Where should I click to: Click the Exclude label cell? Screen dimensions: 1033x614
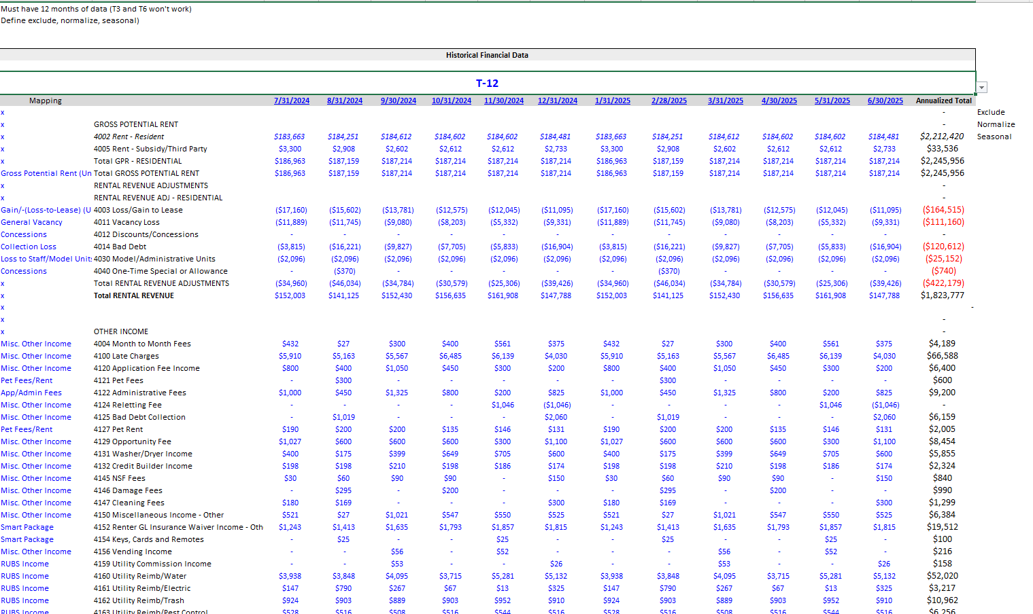[991, 112]
